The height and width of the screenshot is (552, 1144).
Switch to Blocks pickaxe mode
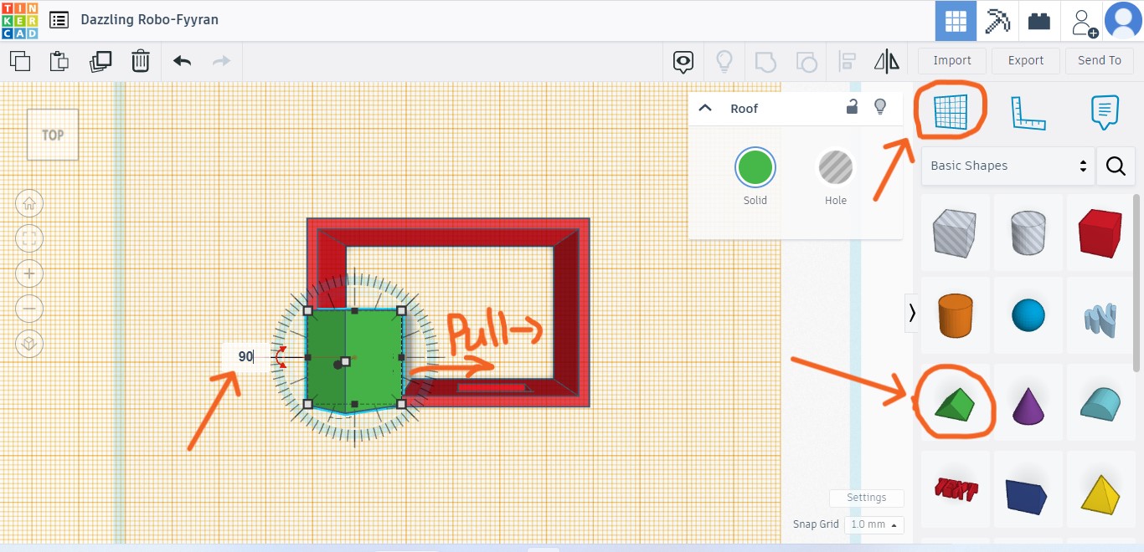coord(997,21)
